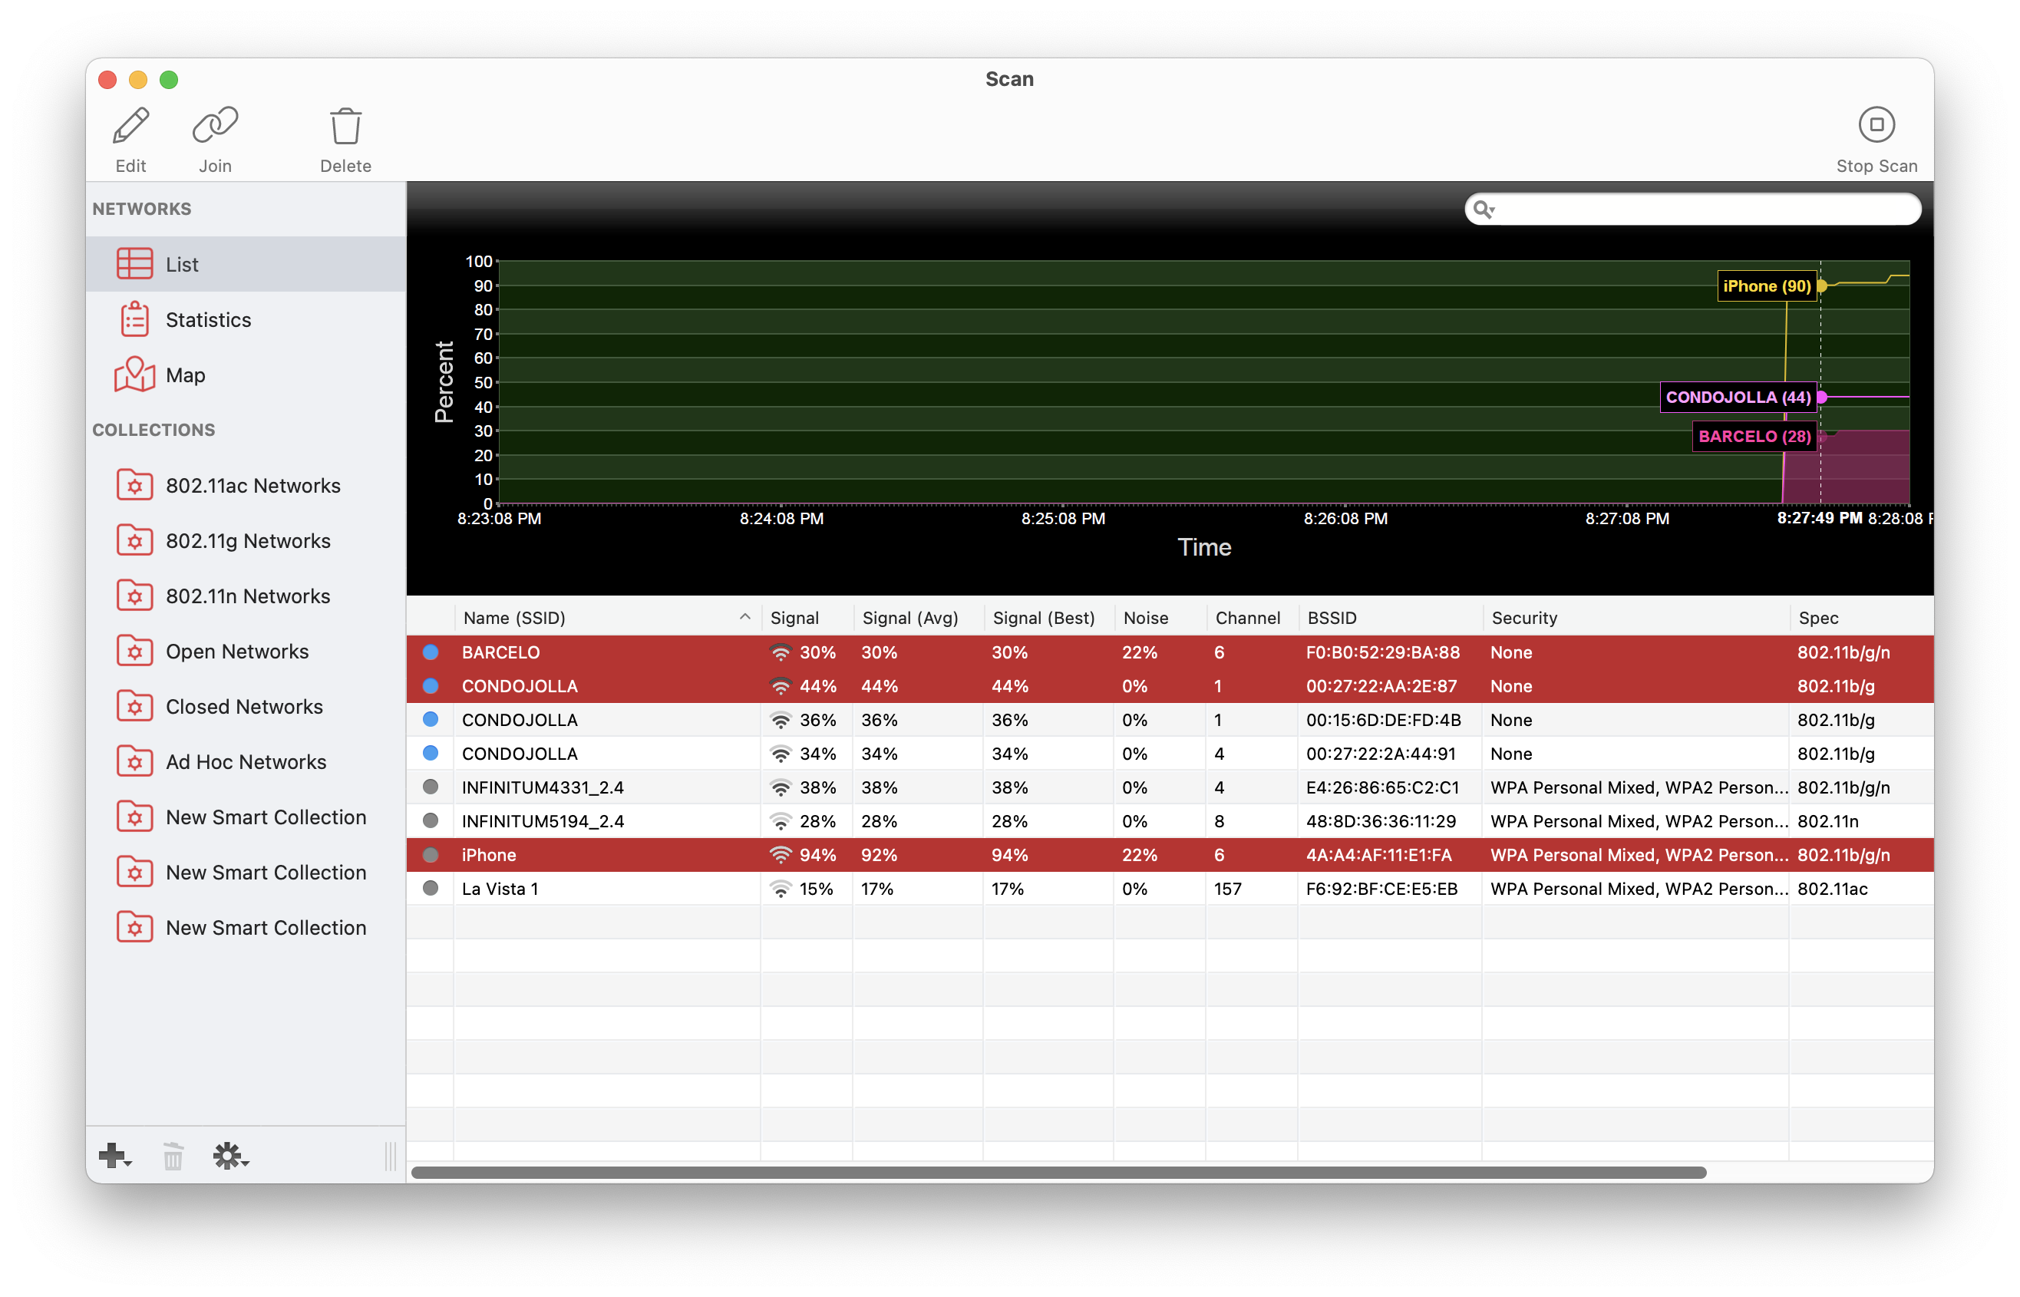This screenshot has width=2020, height=1297.
Task: Click the horizontal scrollbar below the table
Action: (1058, 1173)
